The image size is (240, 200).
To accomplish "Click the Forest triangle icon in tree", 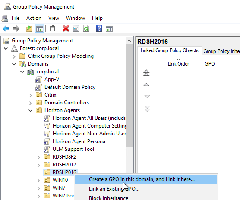I will pos(14,48).
